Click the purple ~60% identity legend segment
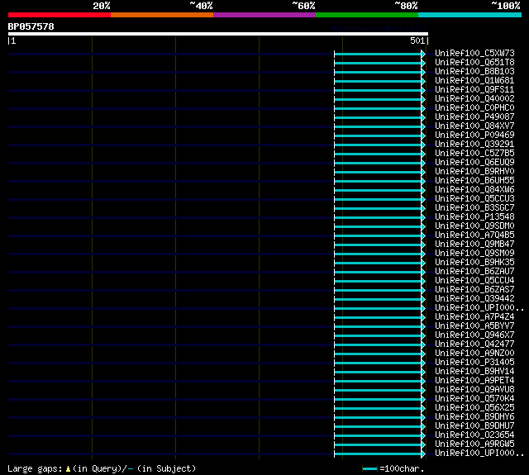 (x=264, y=15)
